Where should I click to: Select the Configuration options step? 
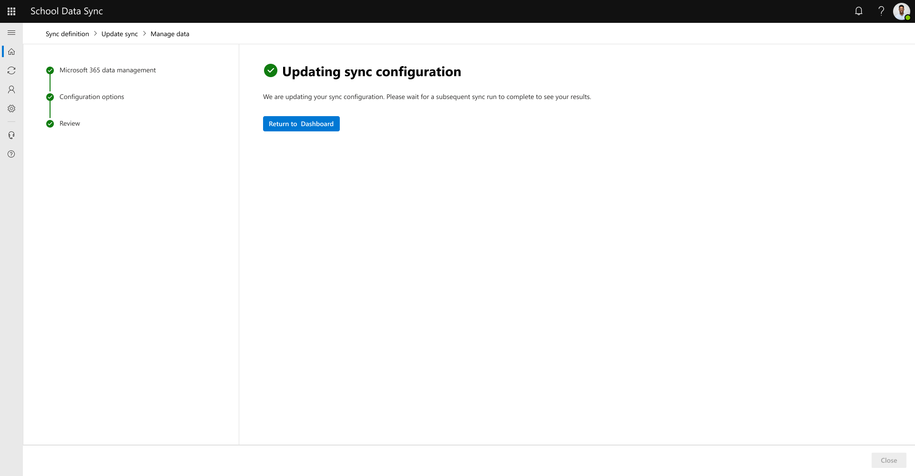click(x=91, y=97)
